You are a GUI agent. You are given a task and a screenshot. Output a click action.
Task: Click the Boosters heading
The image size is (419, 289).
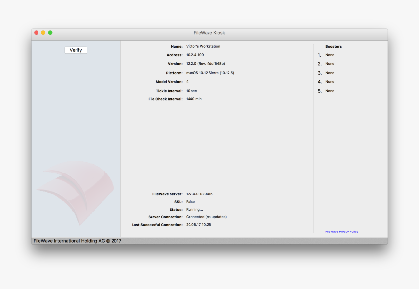point(333,46)
